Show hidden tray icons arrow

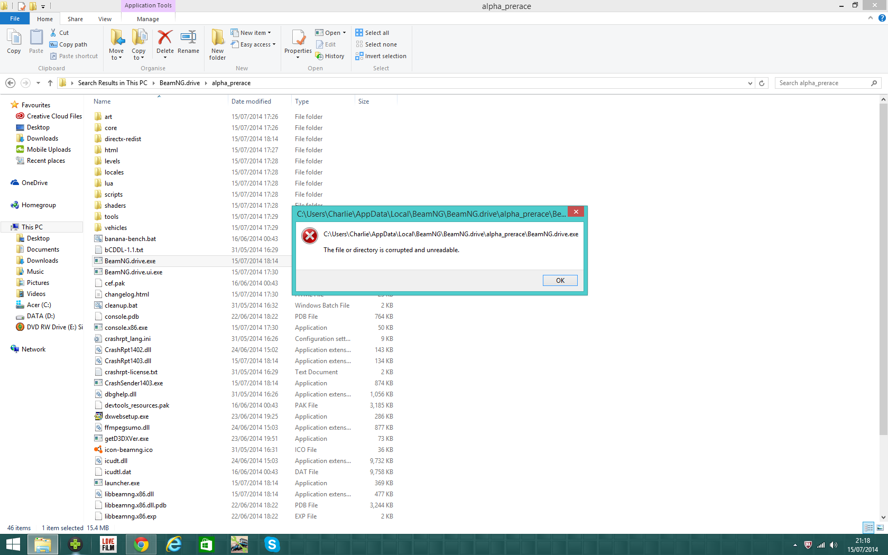(x=795, y=545)
